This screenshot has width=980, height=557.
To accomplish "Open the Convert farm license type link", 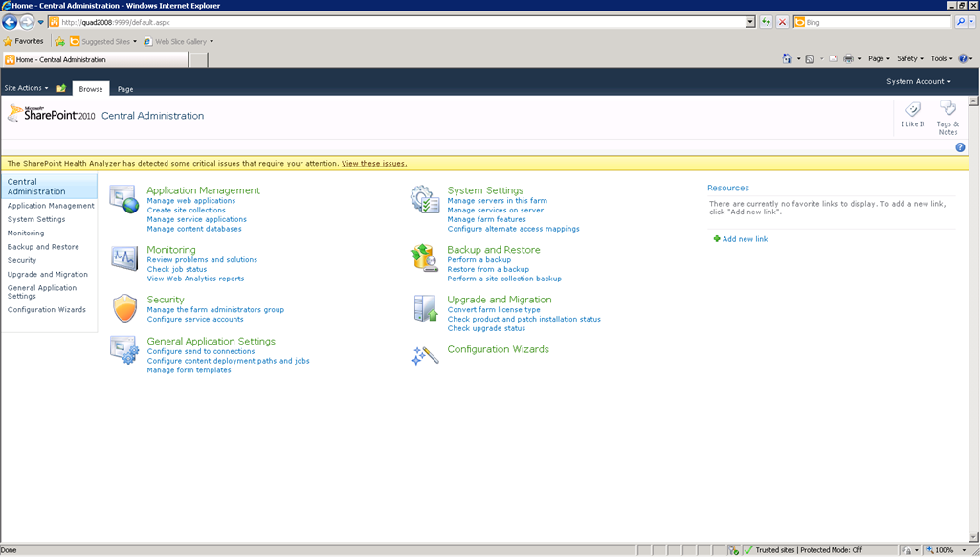I will click(494, 309).
